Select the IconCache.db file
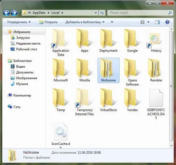This screenshot has height=165, width=176. point(61,135)
